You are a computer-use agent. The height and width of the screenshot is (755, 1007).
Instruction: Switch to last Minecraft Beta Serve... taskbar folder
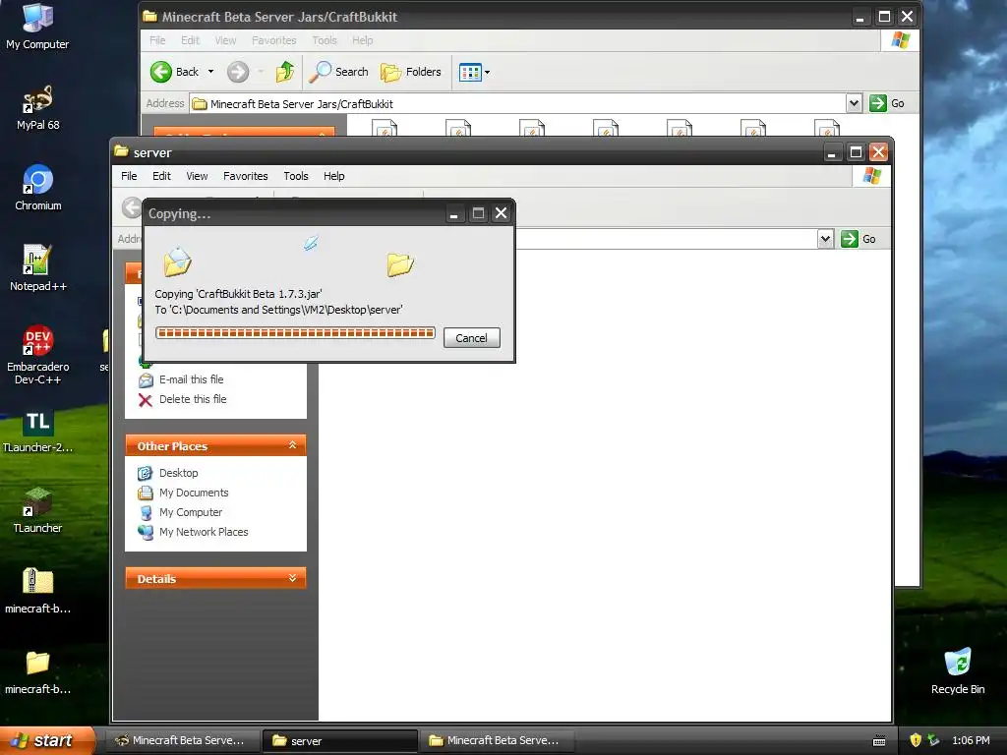pos(497,740)
